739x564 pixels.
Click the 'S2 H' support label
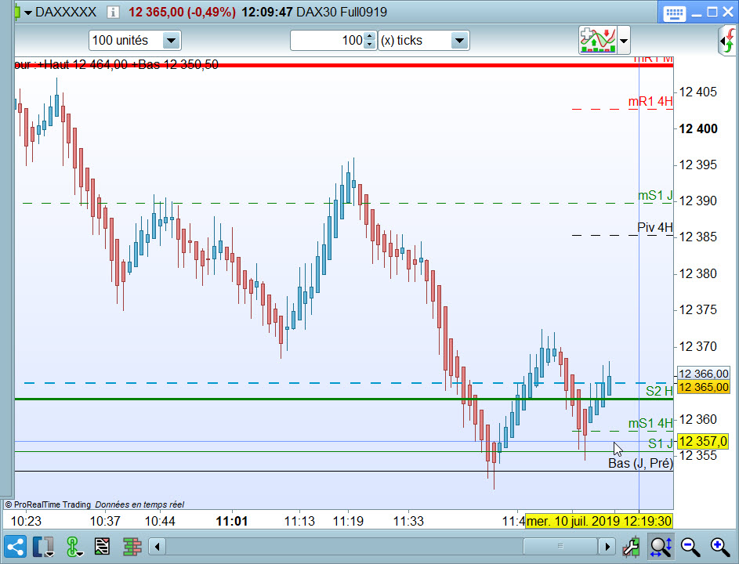pos(659,391)
